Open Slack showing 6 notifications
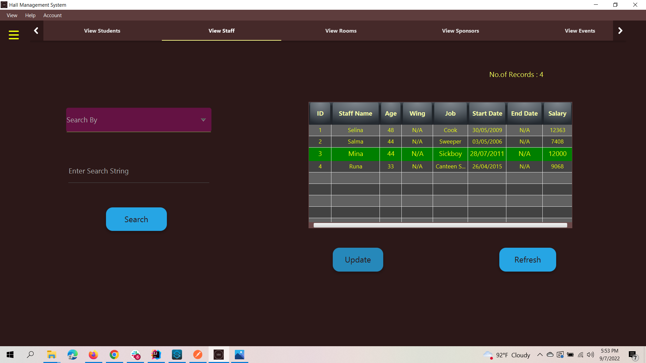This screenshot has width=646, height=363. click(135, 355)
